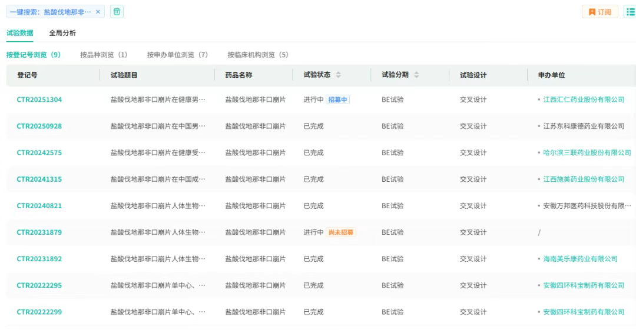Click sponsor 江西汇仁药业股份有限公司
Screen dimensions: 636x330
pyautogui.click(x=583, y=99)
